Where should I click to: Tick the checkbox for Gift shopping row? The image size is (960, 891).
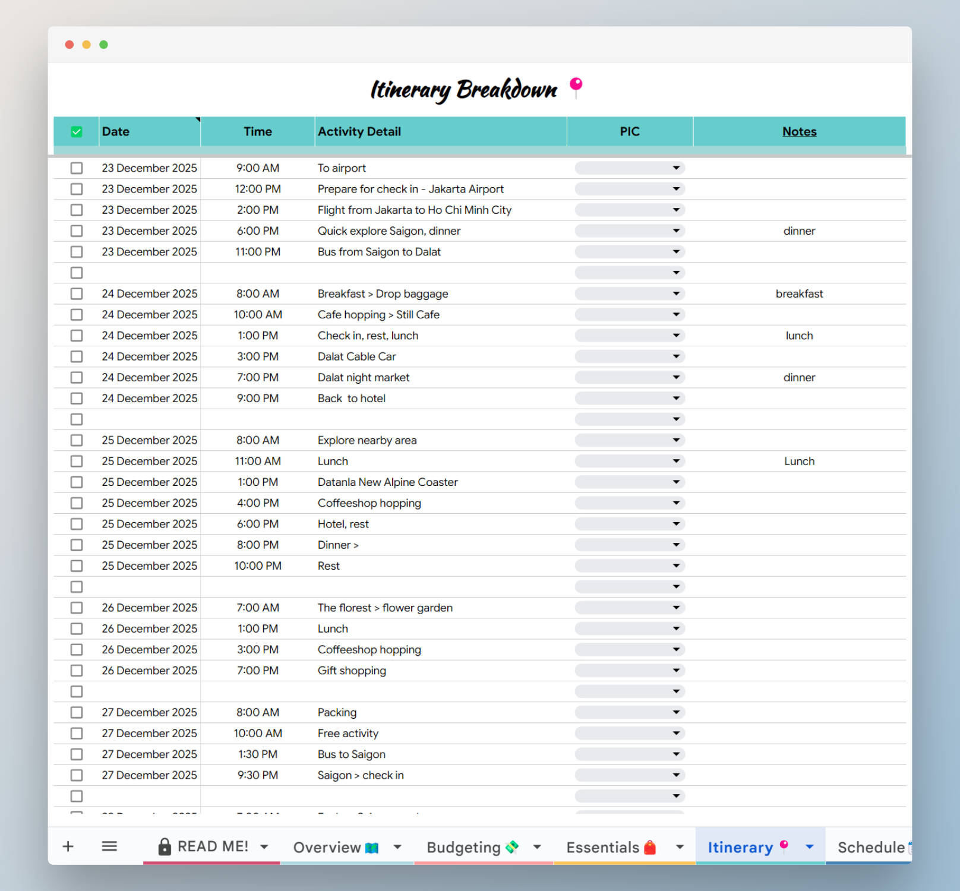(x=77, y=670)
